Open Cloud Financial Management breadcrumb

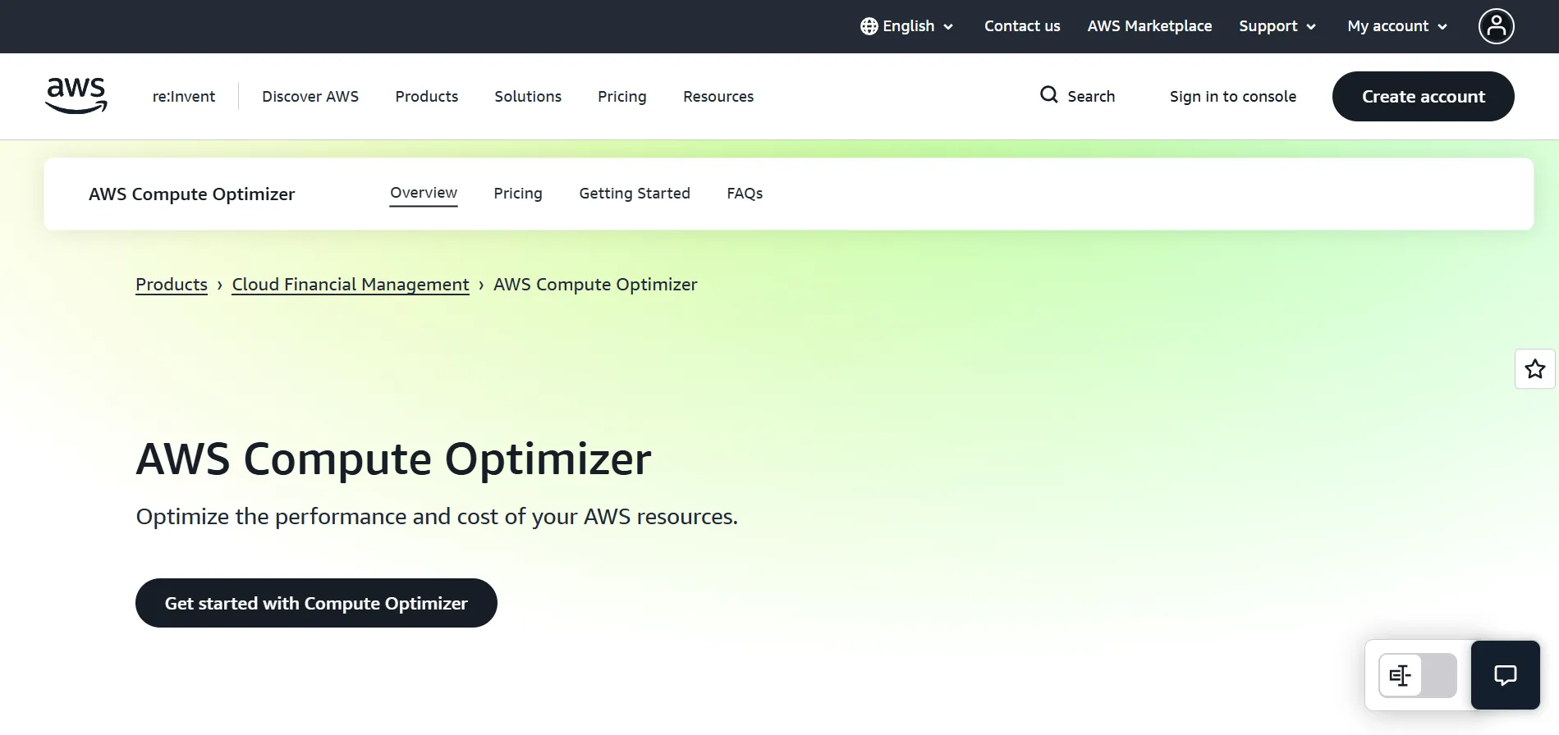tap(351, 285)
